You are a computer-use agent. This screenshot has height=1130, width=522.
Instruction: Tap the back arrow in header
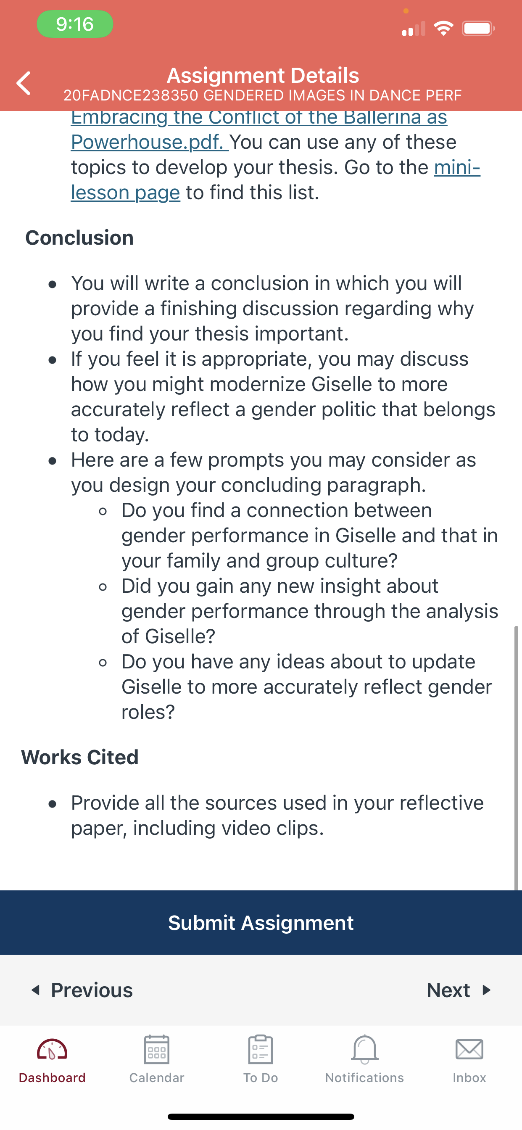coord(24,83)
